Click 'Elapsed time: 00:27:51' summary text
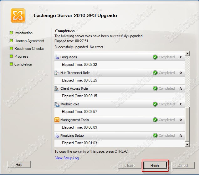This screenshot has width=199, height=175. tap(71, 41)
